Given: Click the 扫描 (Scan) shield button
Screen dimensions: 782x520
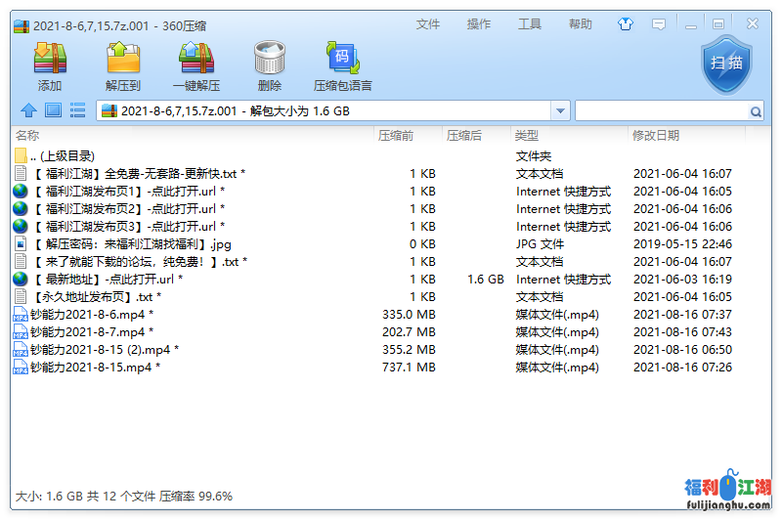Looking at the screenshot, I should 726,63.
